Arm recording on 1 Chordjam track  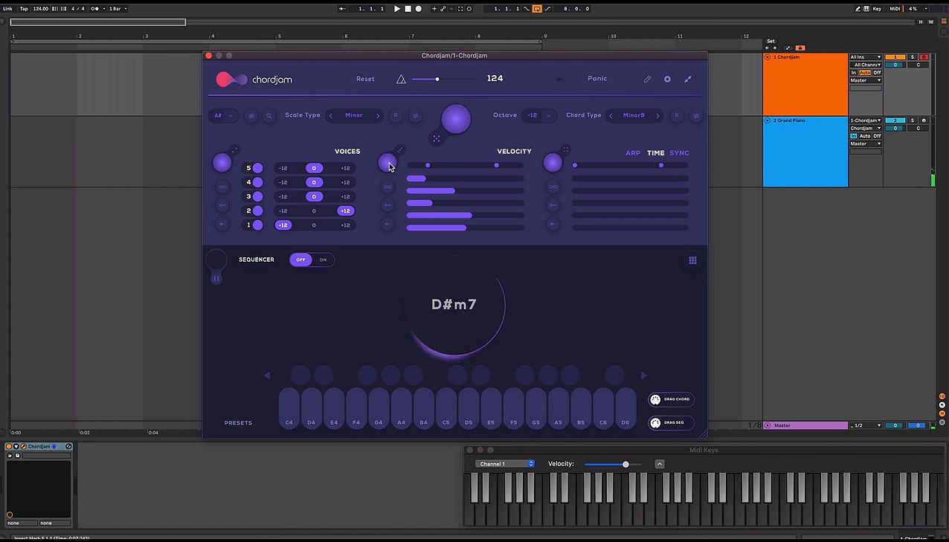point(924,57)
